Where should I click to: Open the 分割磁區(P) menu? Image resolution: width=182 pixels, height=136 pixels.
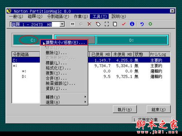coord(58,16)
